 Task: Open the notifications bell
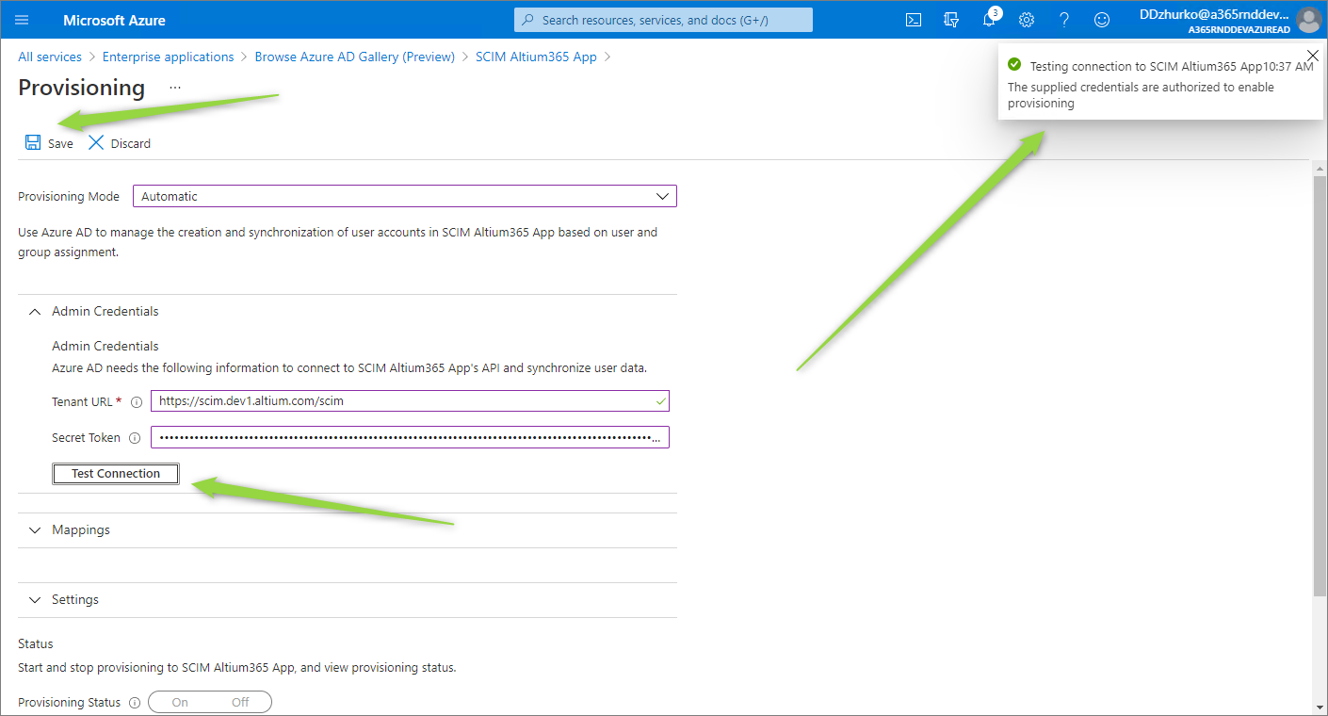(989, 20)
